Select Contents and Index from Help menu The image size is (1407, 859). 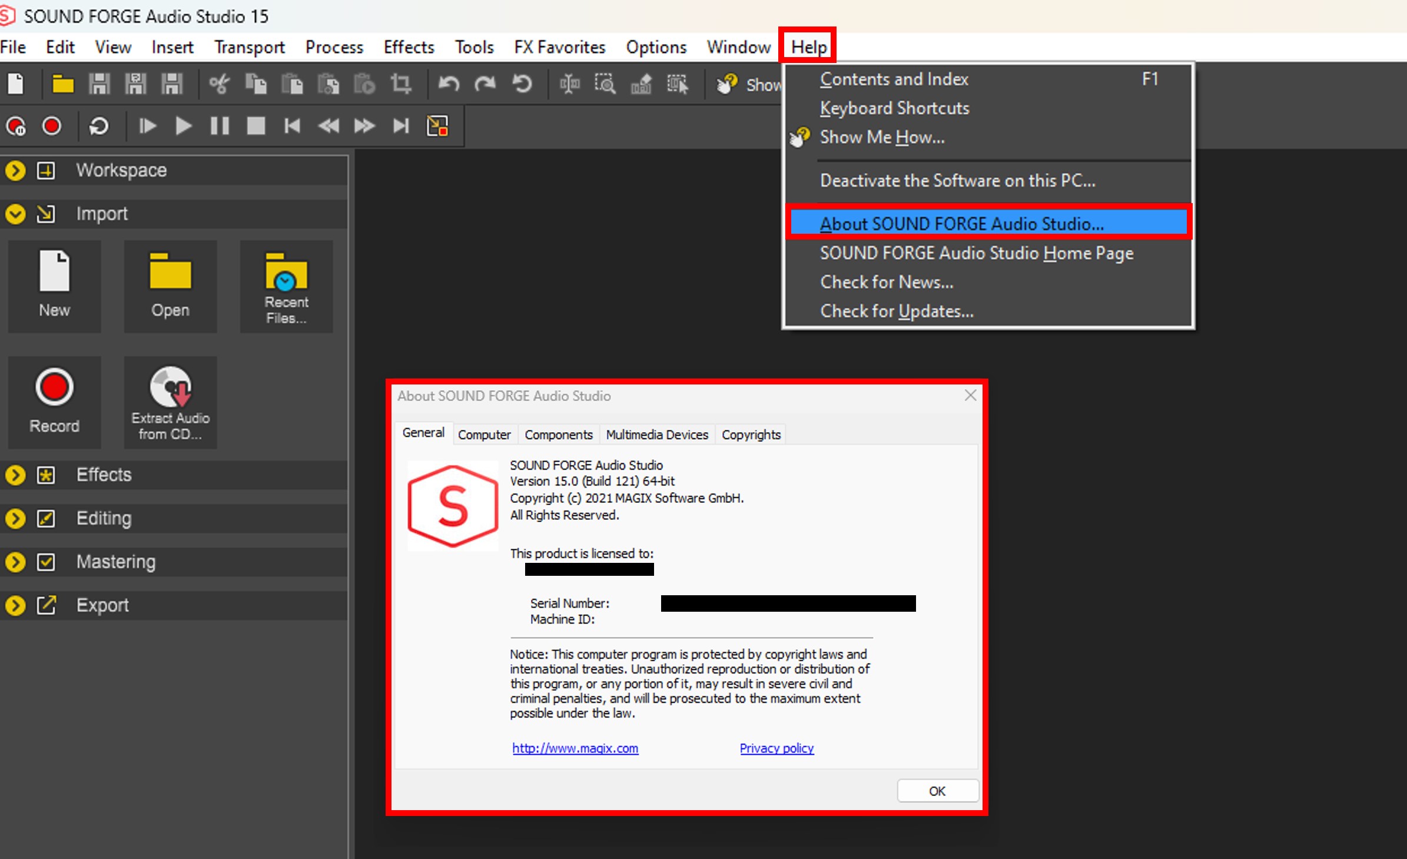coord(988,79)
